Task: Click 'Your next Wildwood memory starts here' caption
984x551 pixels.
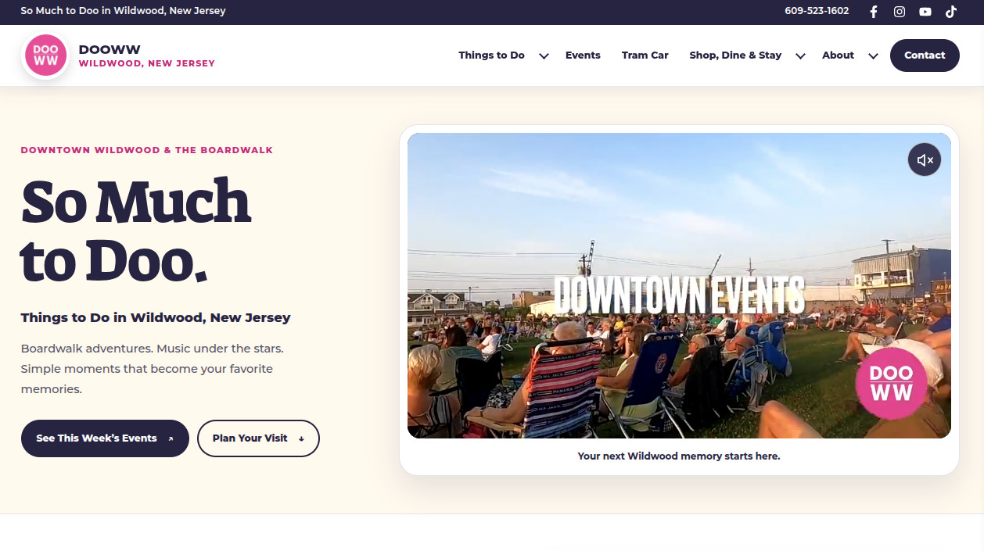Action: [679, 456]
